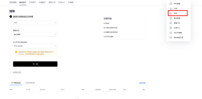
Task: Open the 全部記錄 link
Action: click(142, 83)
